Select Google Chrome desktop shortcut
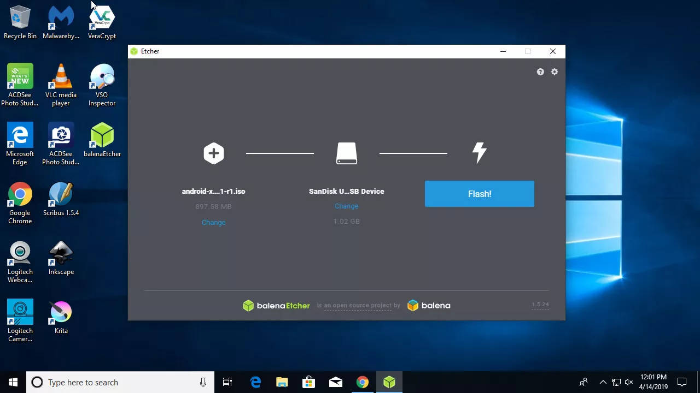This screenshot has height=393, width=700. (20, 203)
